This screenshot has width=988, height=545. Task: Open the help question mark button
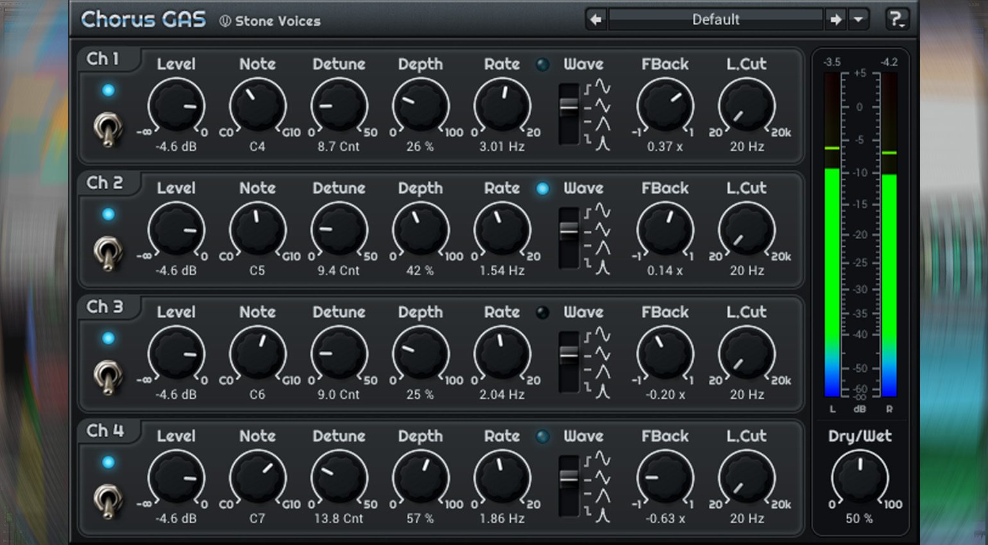coord(896,20)
